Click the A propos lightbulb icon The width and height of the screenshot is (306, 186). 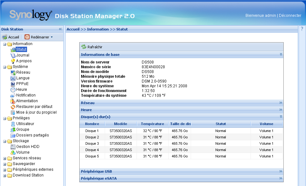(13, 61)
